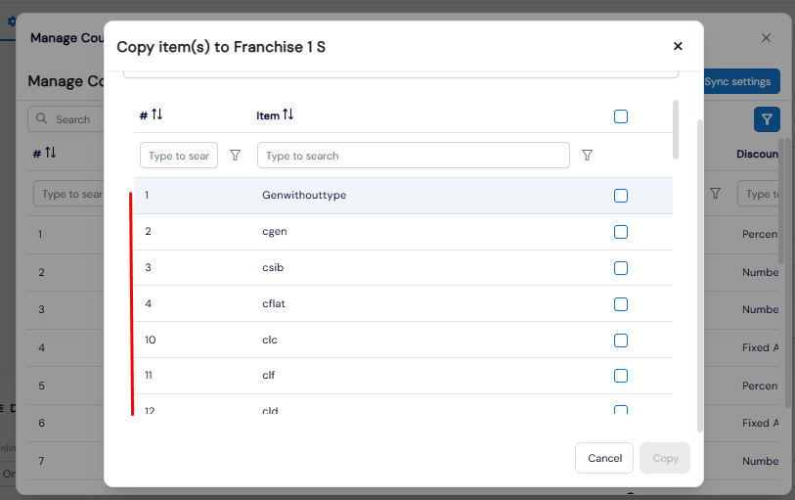Image resolution: width=795 pixels, height=500 pixels.
Task: Click the blue filter button behind dialog
Action: (x=767, y=119)
